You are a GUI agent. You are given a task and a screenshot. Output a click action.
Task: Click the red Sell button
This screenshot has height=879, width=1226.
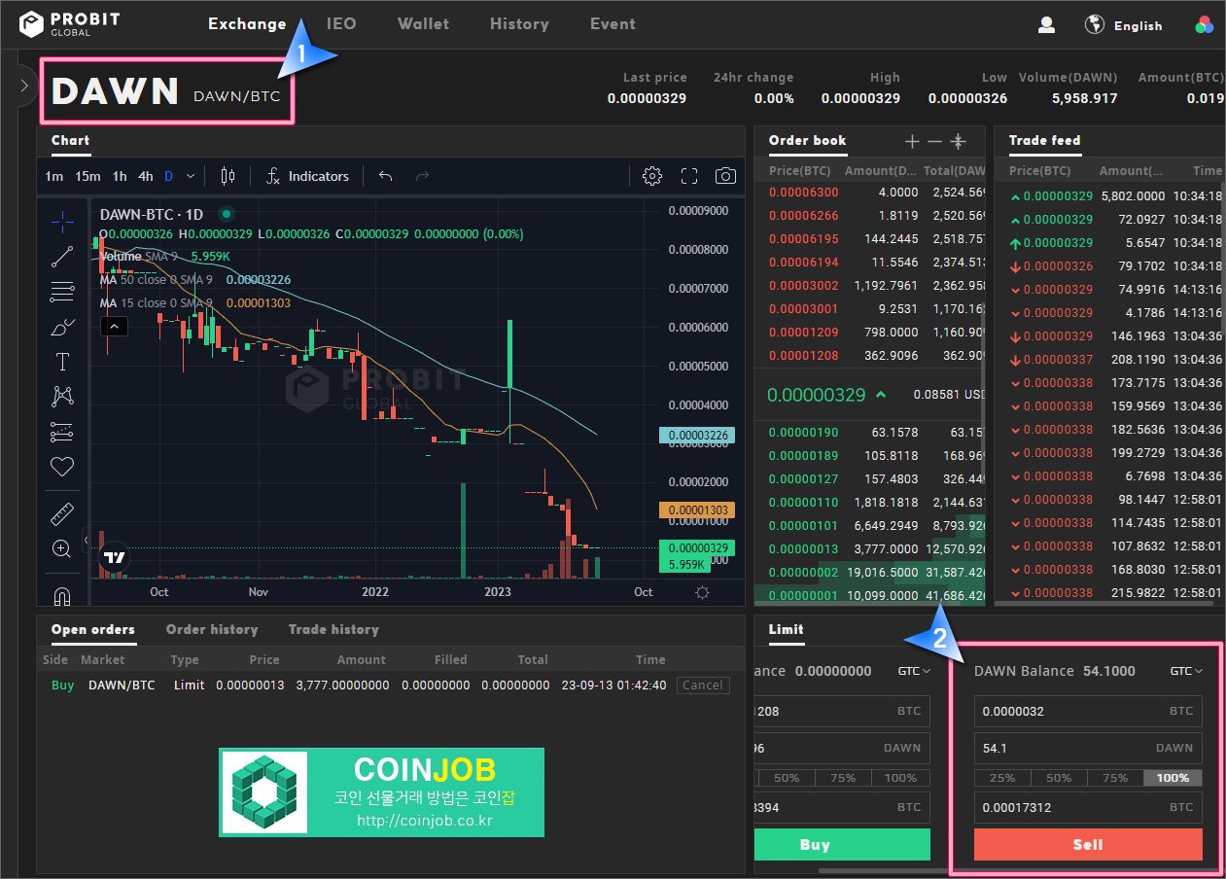coord(1088,844)
